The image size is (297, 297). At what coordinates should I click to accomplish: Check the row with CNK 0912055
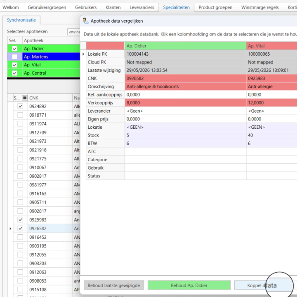pyautogui.click(x=20, y=255)
